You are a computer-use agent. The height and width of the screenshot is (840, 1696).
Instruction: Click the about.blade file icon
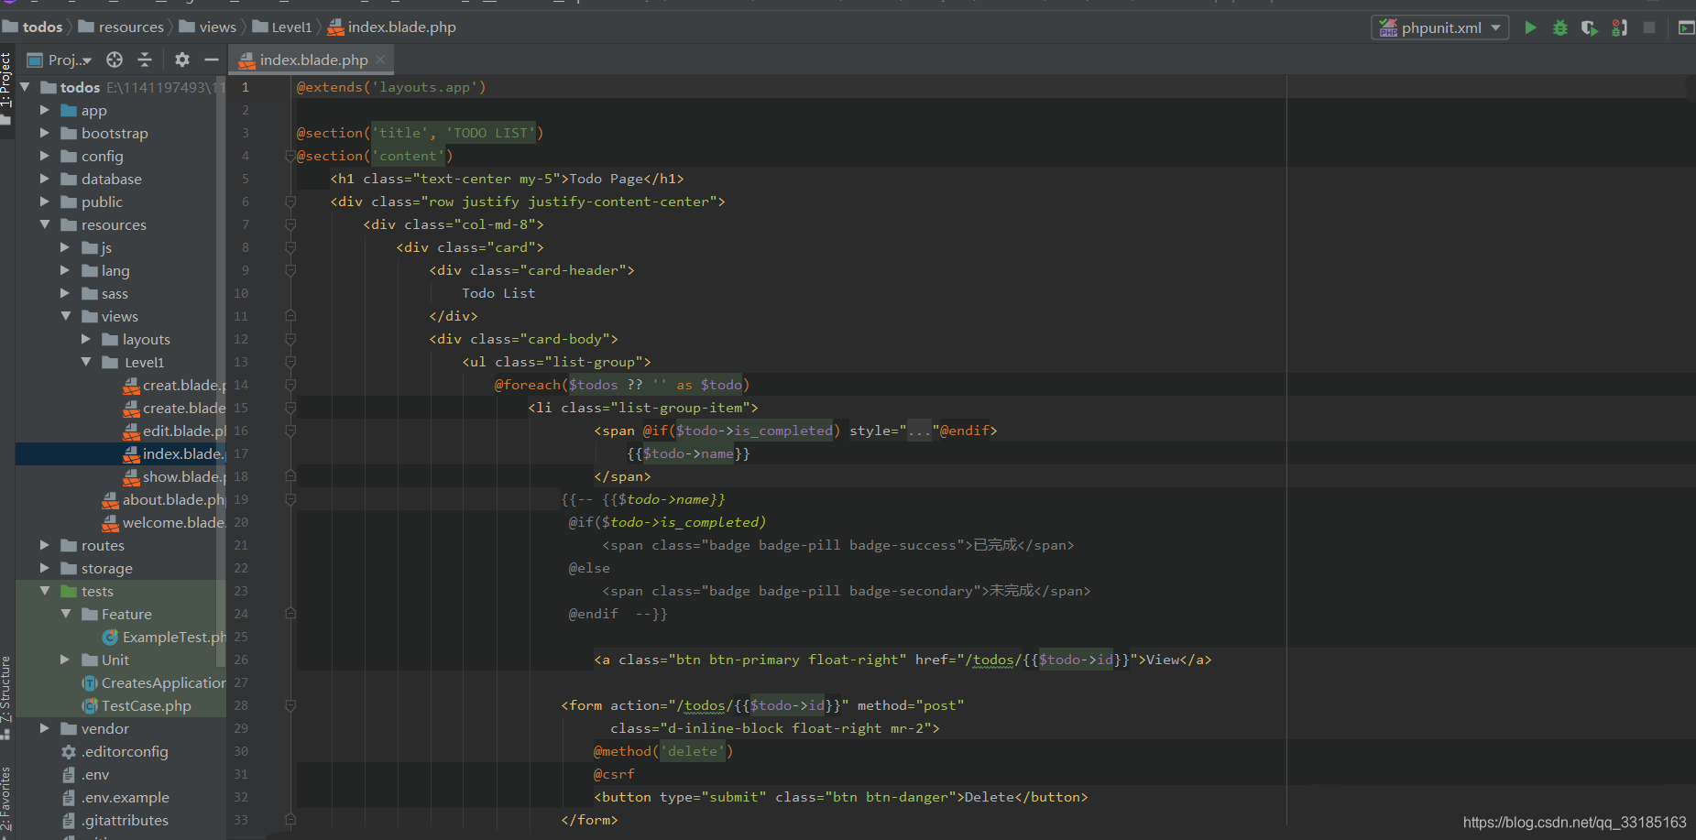[x=111, y=500]
